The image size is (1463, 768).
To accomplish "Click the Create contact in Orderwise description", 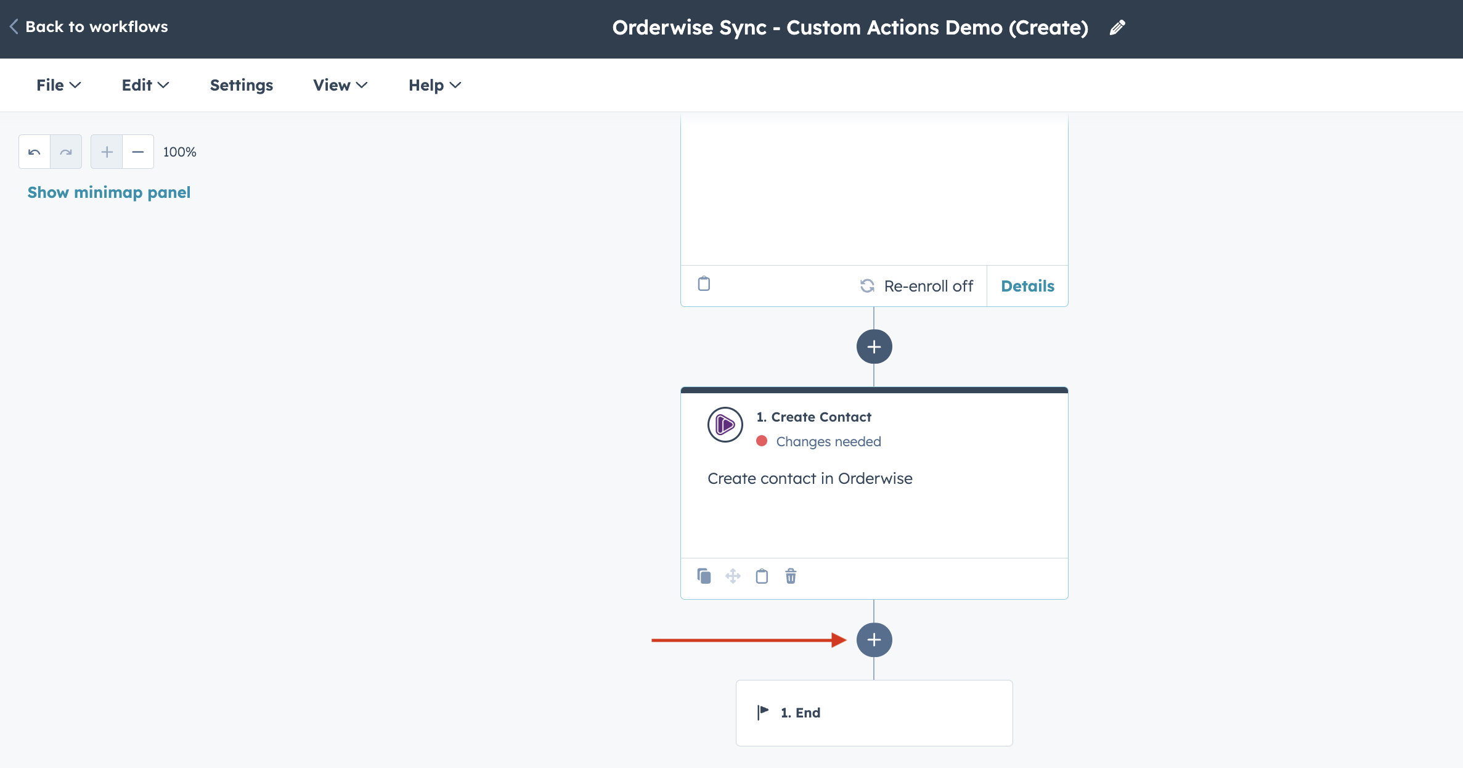I will [810, 478].
